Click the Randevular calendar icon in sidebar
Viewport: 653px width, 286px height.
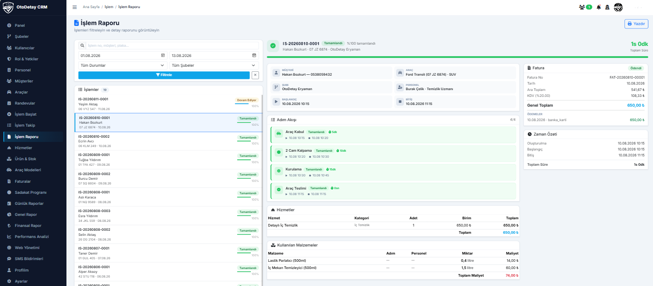9,103
